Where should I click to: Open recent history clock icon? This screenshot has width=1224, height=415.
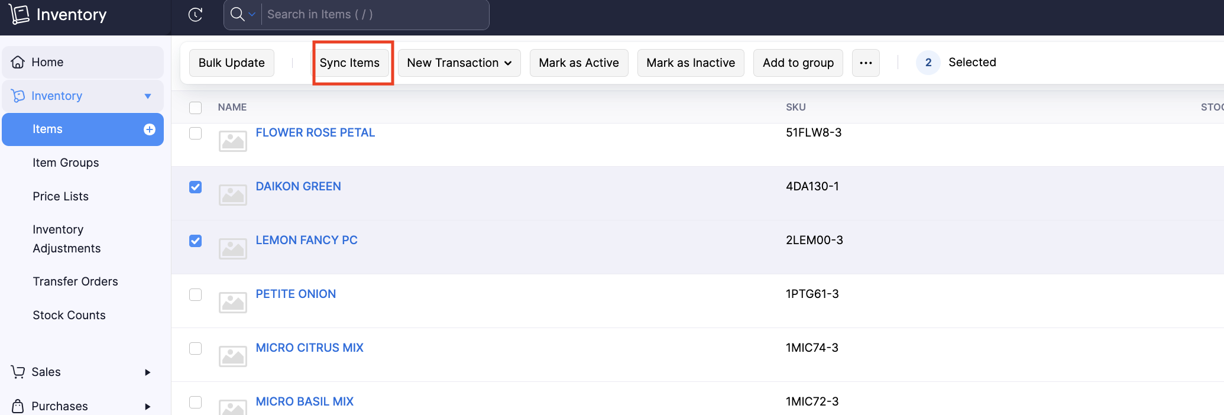tap(195, 14)
